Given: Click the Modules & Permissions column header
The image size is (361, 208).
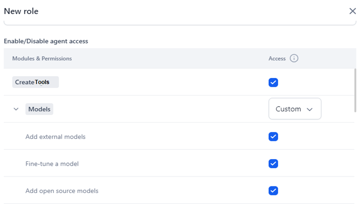Looking at the screenshot, I should pyautogui.click(x=42, y=59).
